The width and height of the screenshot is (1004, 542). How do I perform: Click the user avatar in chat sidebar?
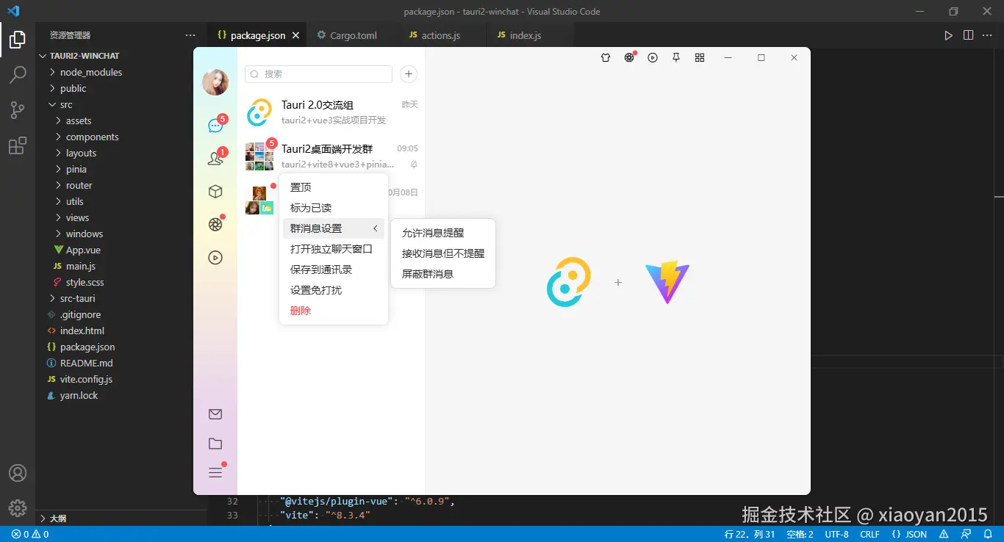pos(215,82)
